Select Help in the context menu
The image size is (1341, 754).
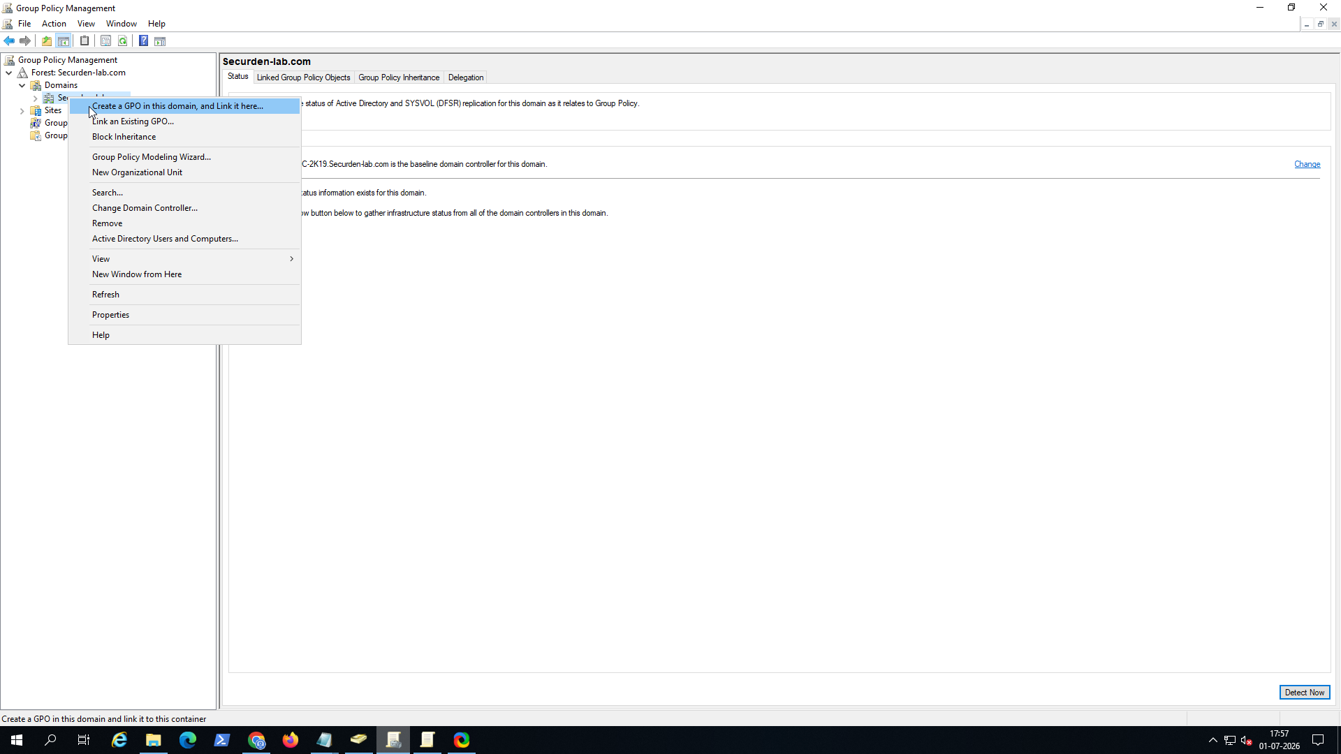coord(185,335)
